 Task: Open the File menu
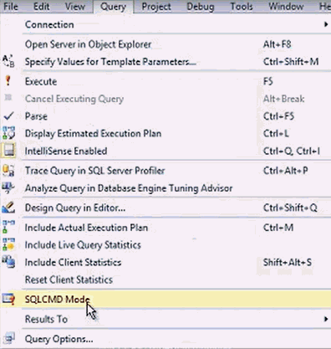[10, 6]
